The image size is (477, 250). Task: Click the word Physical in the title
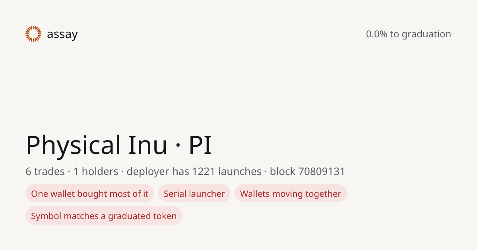tap(74, 145)
